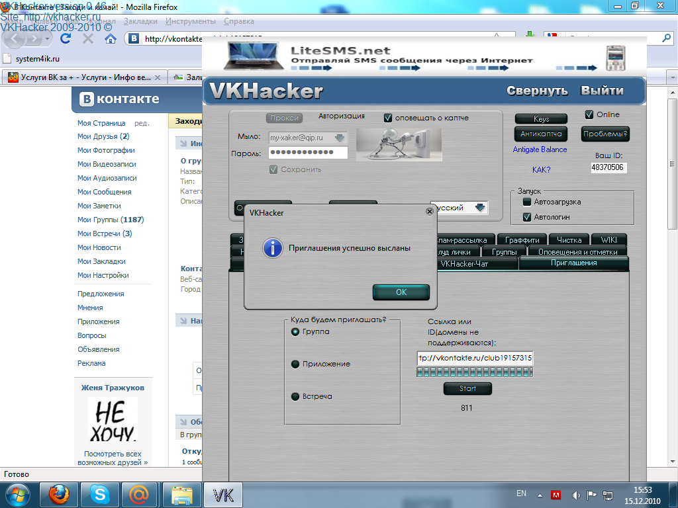The width and height of the screenshot is (678, 508).
Task: Select the Встреча radio button
Action: (x=295, y=397)
